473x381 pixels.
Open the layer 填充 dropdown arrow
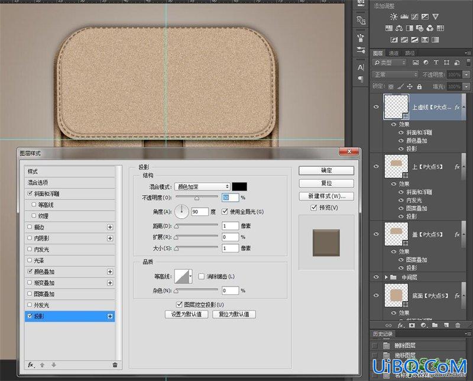click(x=466, y=86)
